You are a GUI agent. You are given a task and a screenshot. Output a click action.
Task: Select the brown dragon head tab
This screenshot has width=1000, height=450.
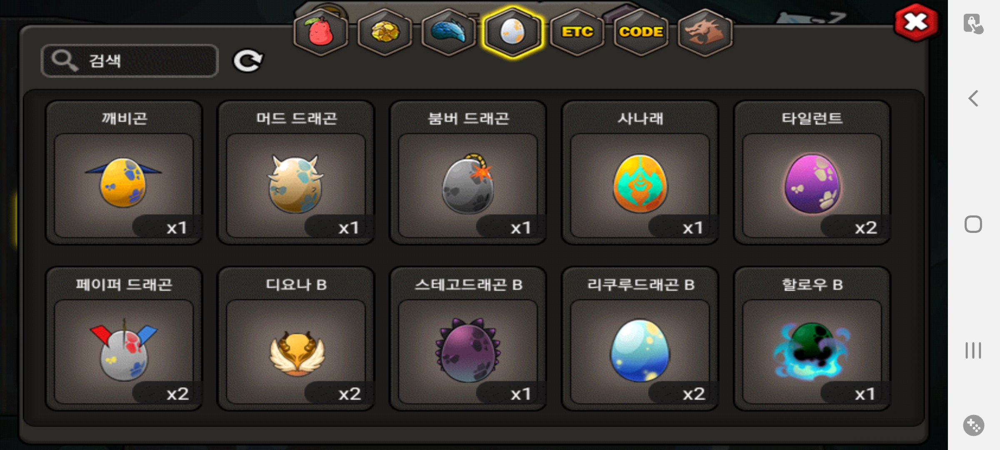(x=705, y=32)
